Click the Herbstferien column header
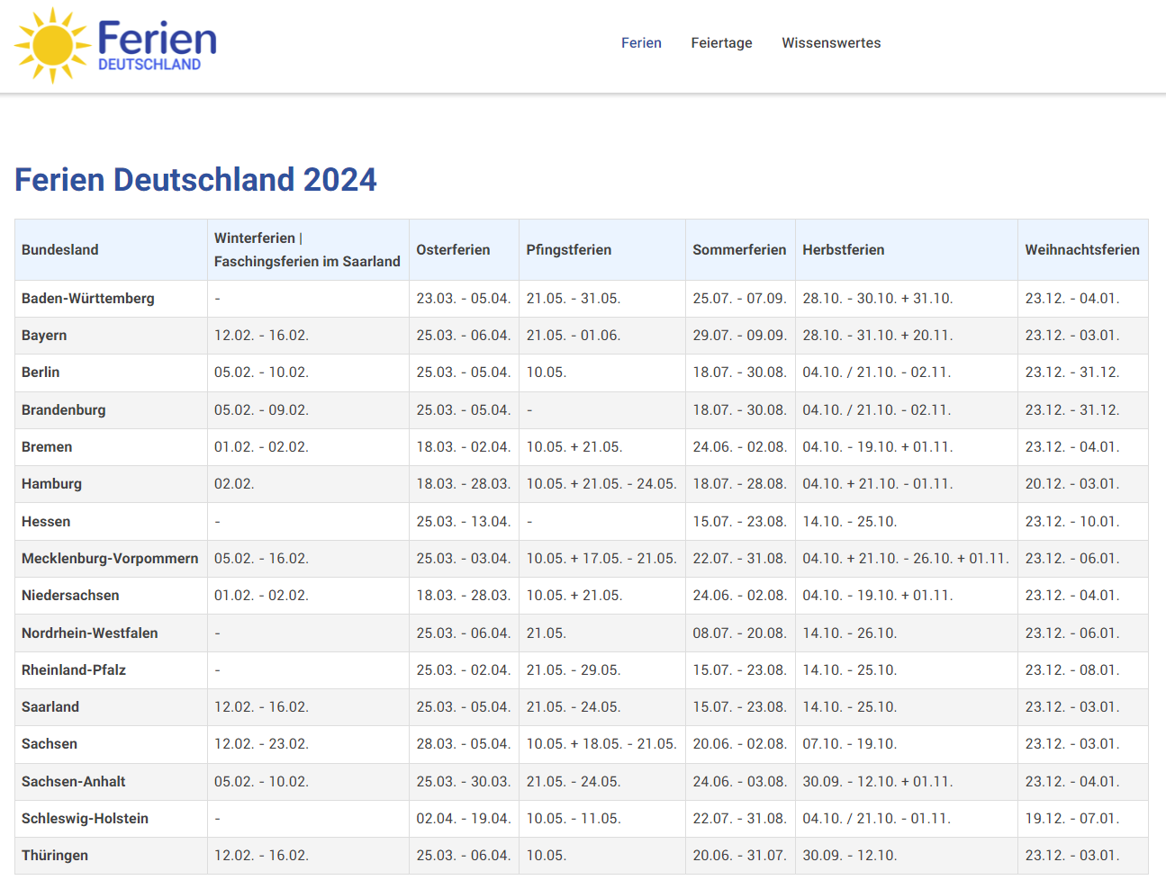This screenshot has height=889, width=1166. (844, 249)
